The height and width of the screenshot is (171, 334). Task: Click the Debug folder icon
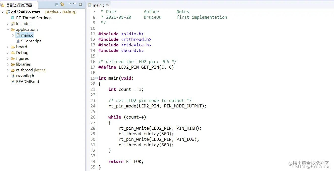point(13,53)
